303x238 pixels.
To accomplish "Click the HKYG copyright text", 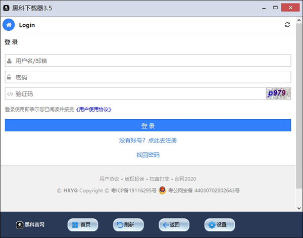I will [70, 191].
